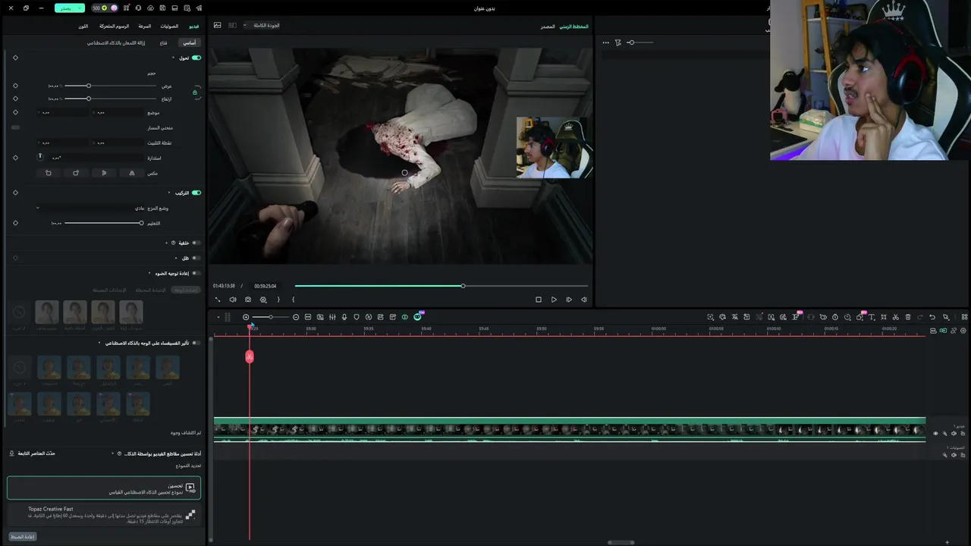Collapse the التركيب Compositing section arrow
Viewport: 971px width, 546px height.
click(x=169, y=193)
